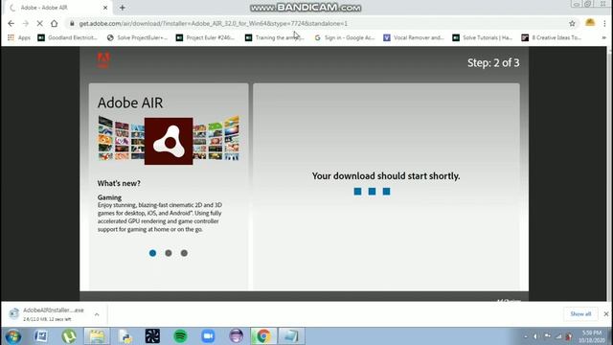The height and width of the screenshot is (345, 613).
Task: Switch to the Chrome taskbar icon
Action: pyautogui.click(x=263, y=336)
